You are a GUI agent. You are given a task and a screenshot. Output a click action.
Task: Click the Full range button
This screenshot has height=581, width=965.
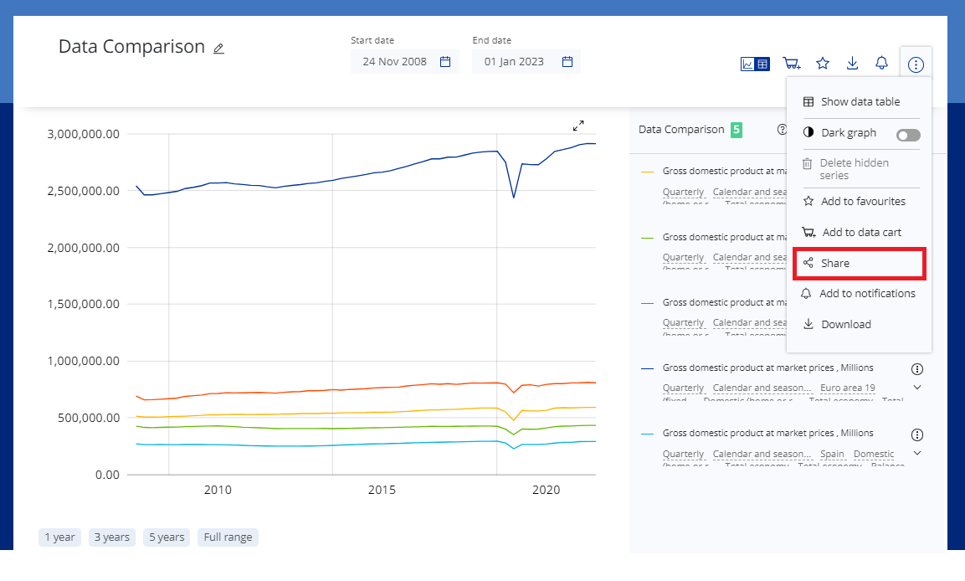pos(228,537)
